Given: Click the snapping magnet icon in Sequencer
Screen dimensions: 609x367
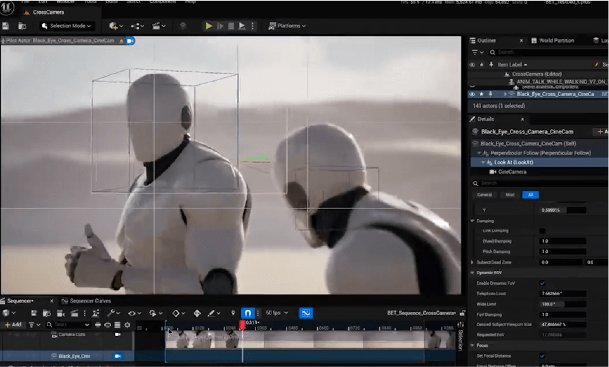Looking at the screenshot, I should pyautogui.click(x=248, y=313).
